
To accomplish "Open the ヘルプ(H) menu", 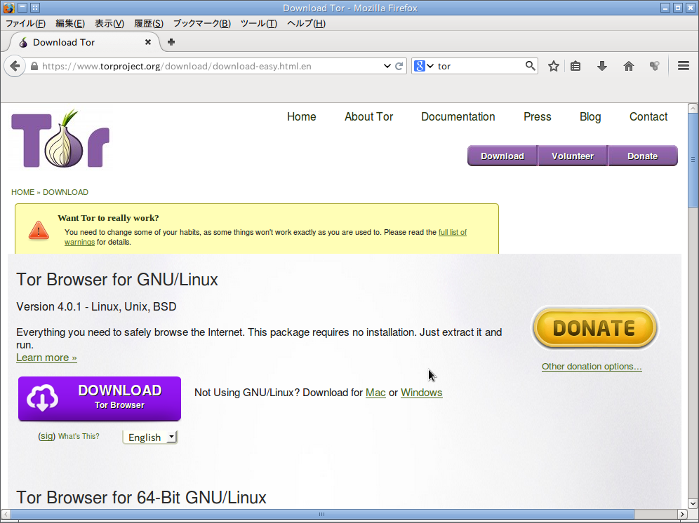I will coord(306,23).
